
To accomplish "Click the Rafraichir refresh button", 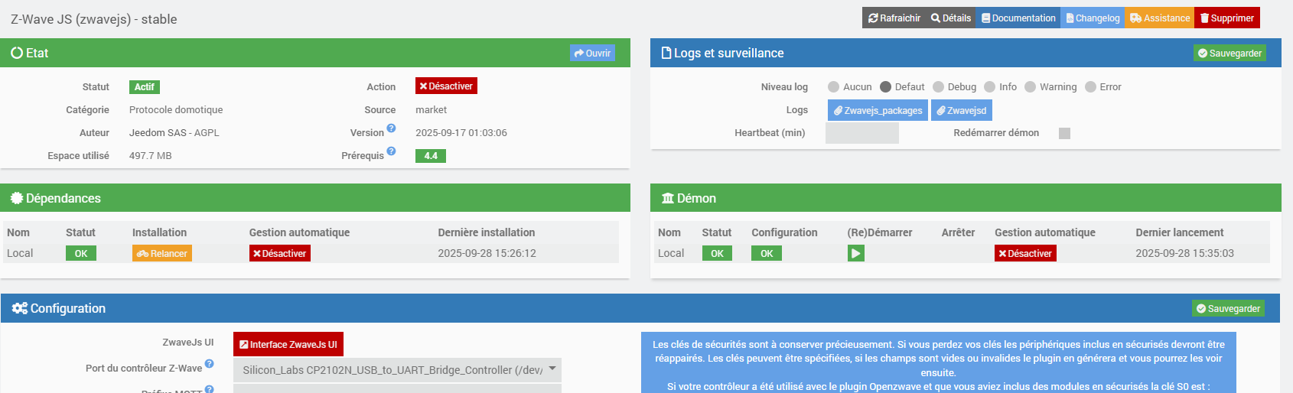I will tap(894, 18).
